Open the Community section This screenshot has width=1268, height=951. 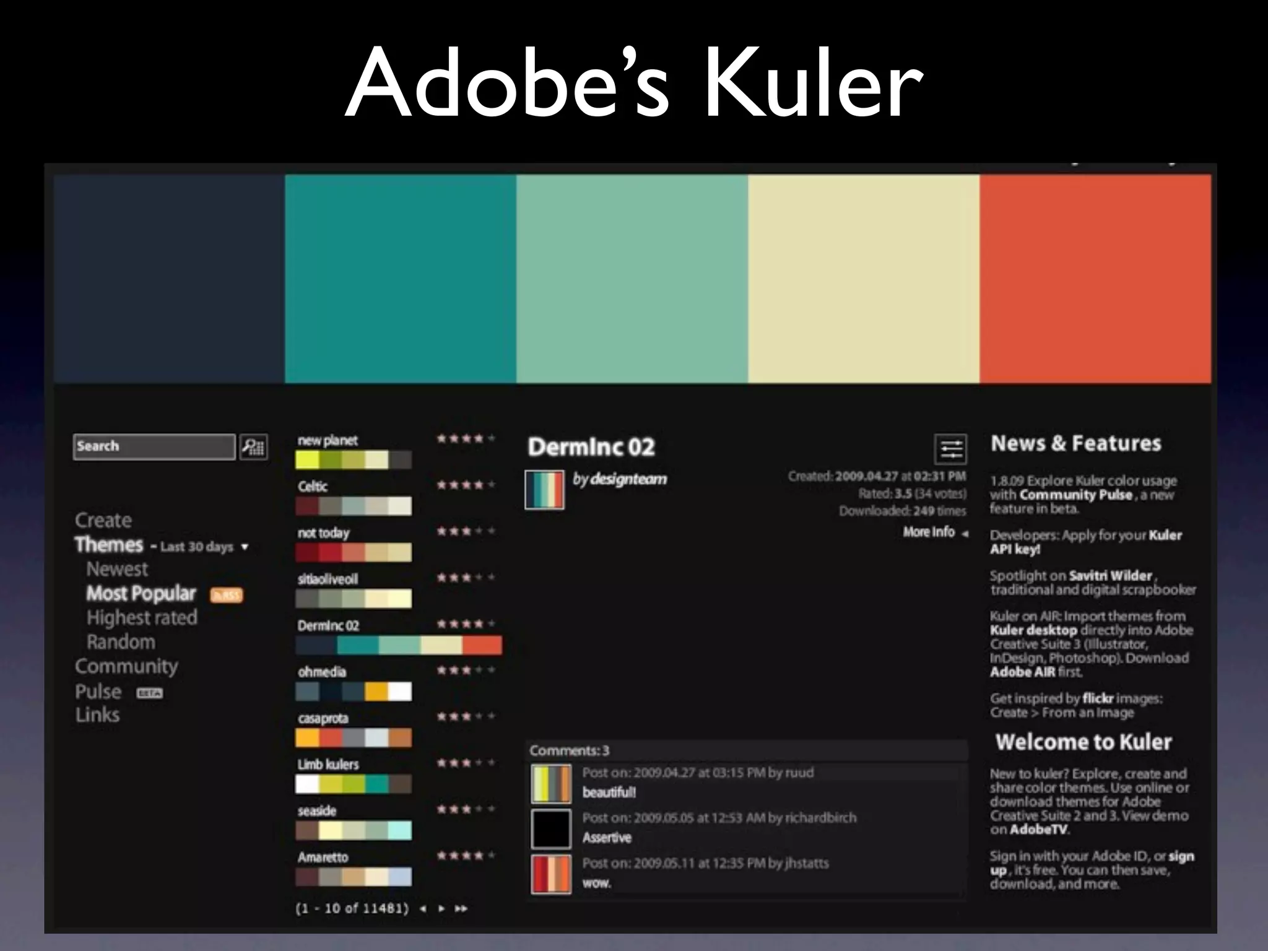coord(126,667)
